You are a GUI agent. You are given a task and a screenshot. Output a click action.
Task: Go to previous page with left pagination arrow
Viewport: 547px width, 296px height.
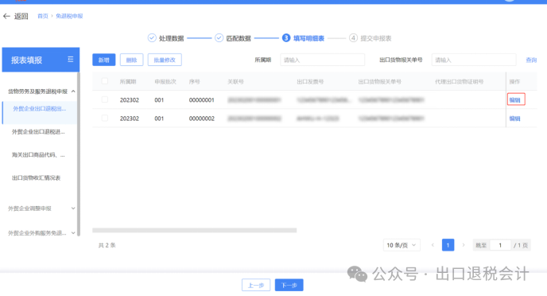433,245
